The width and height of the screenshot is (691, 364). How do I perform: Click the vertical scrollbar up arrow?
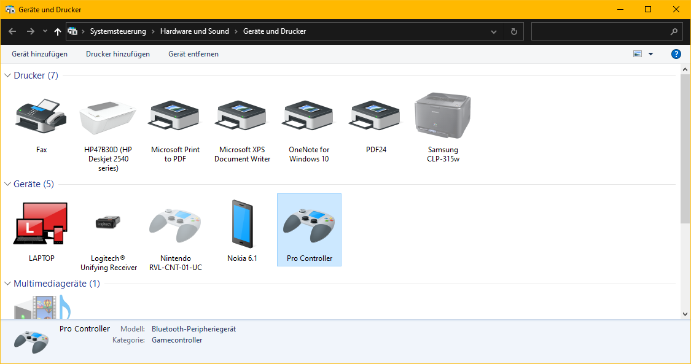point(685,69)
